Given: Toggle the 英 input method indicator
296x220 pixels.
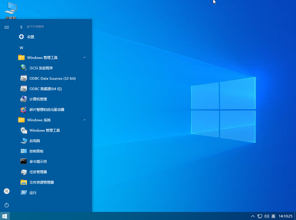Looking at the screenshot, I should click(273, 216).
